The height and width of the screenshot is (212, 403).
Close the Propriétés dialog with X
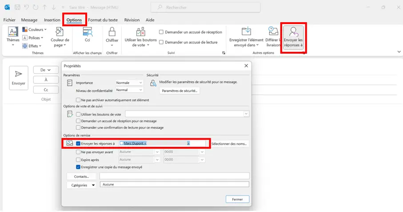click(x=246, y=66)
